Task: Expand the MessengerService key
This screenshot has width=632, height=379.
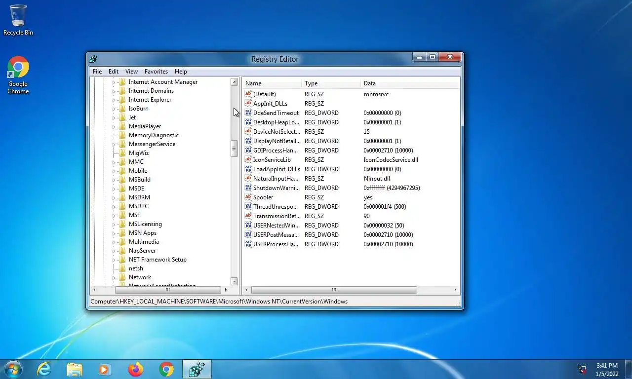Action: point(114,144)
